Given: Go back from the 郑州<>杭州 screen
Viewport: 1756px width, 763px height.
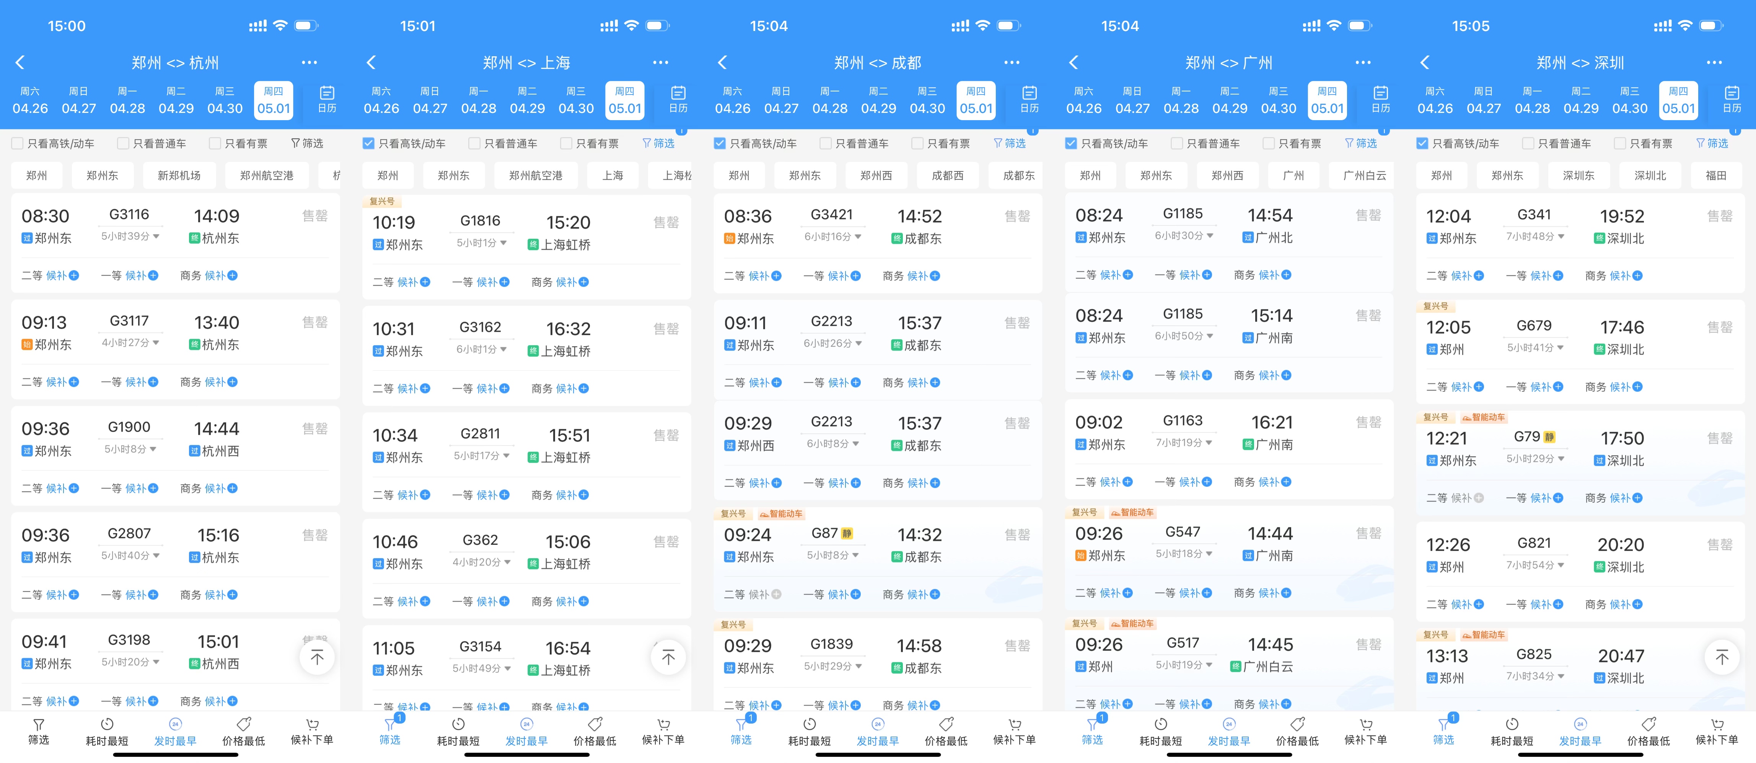Looking at the screenshot, I should click(x=20, y=63).
